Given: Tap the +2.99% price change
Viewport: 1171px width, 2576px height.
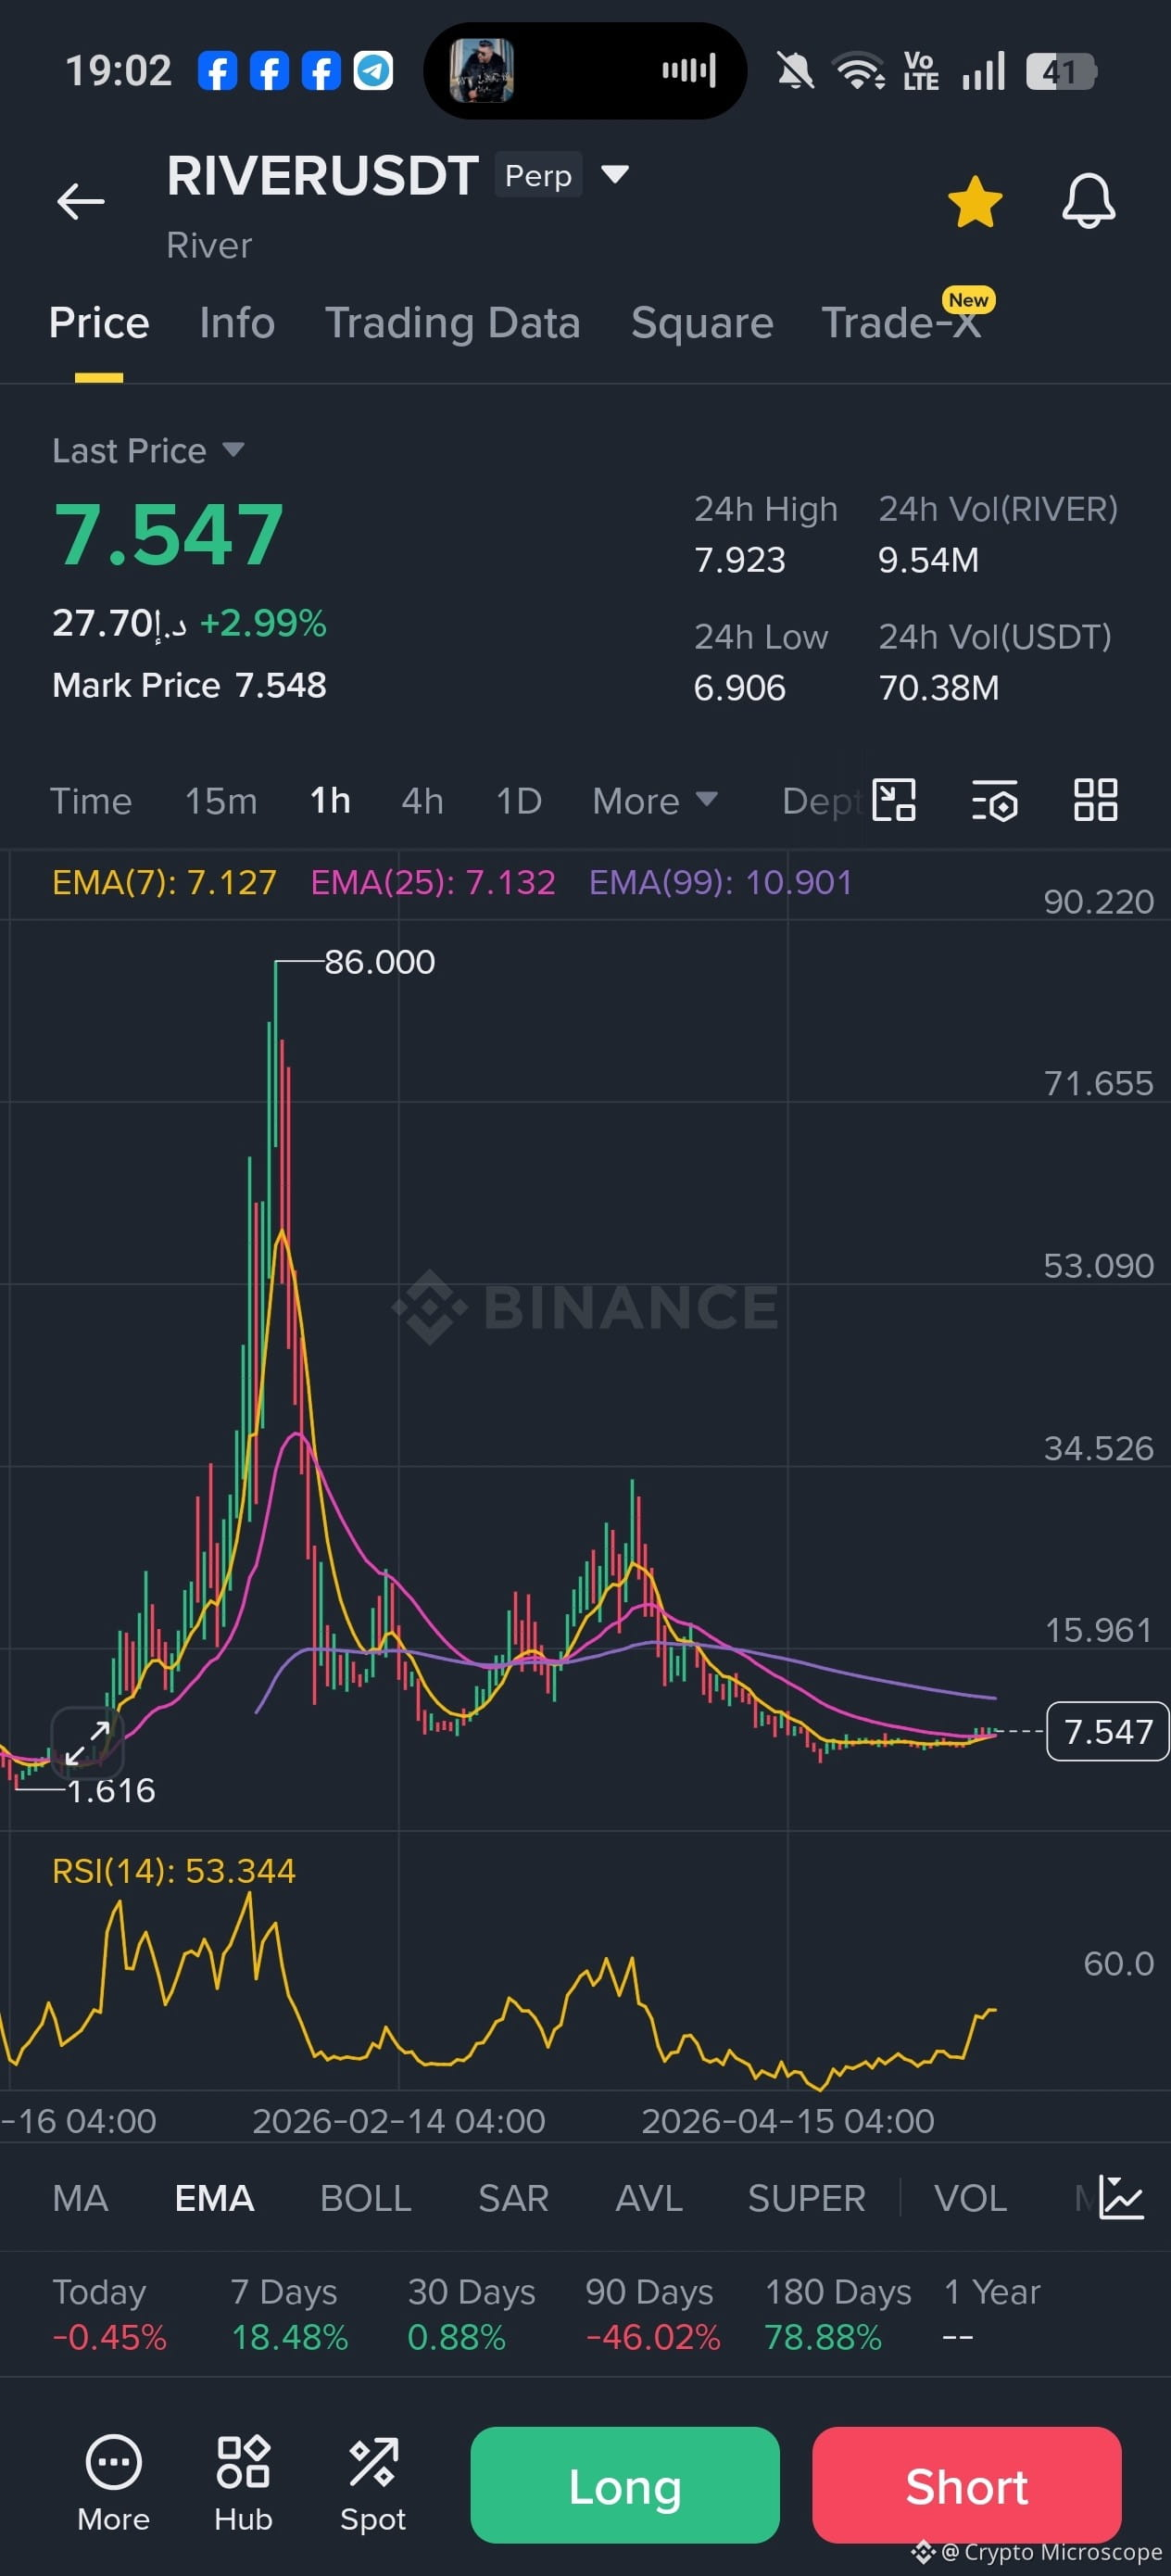Looking at the screenshot, I should coord(263,623).
